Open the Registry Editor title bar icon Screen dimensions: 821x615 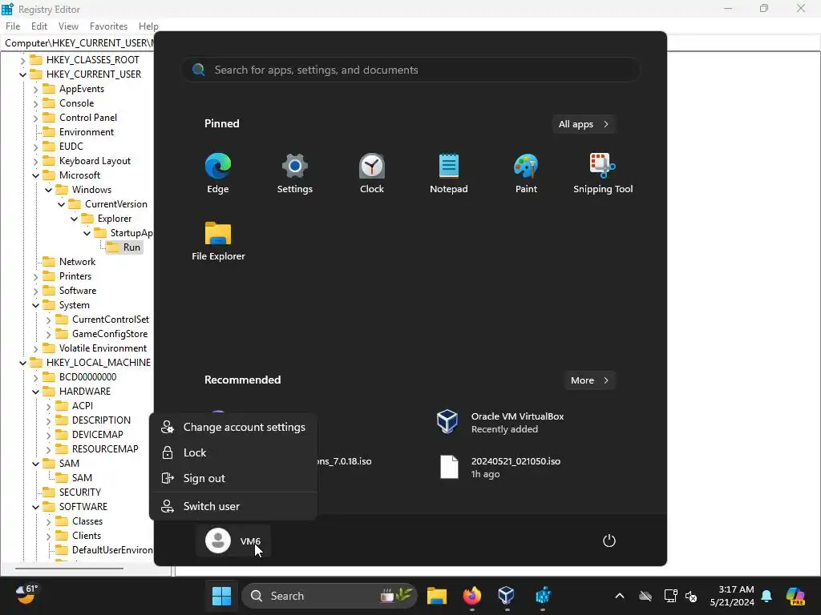(x=7, y=9)
